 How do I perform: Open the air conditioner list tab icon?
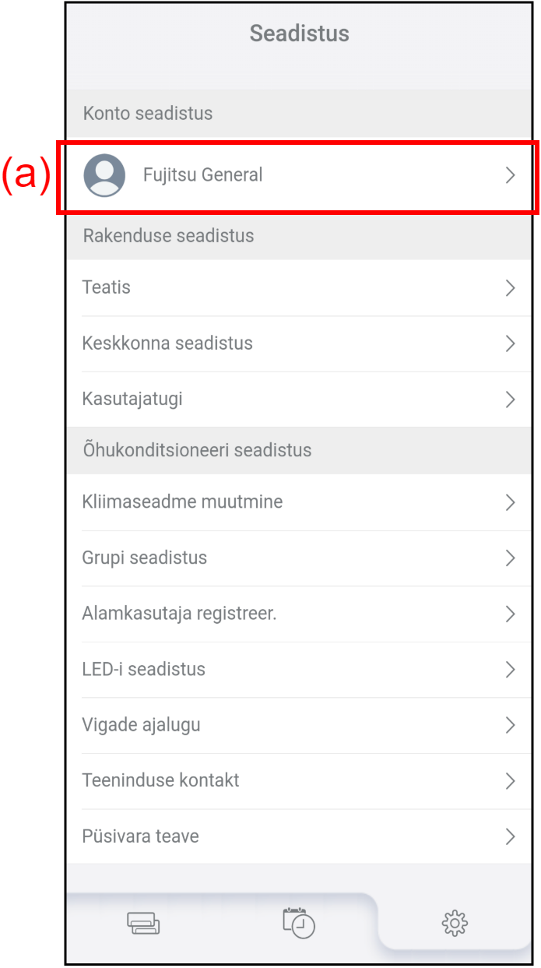pyautogui.click(x=143, y=924)
